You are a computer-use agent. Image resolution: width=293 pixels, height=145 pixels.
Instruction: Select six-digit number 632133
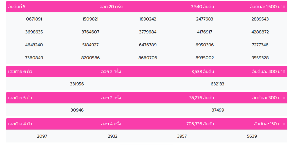pyautogui.click(x=218, y=84)
